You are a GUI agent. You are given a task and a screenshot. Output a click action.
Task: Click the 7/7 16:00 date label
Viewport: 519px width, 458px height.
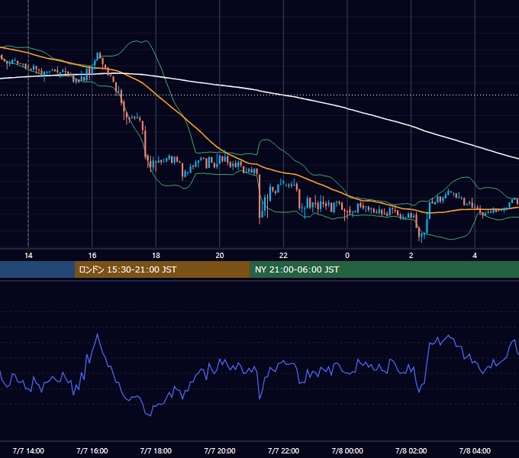point(92,450)
